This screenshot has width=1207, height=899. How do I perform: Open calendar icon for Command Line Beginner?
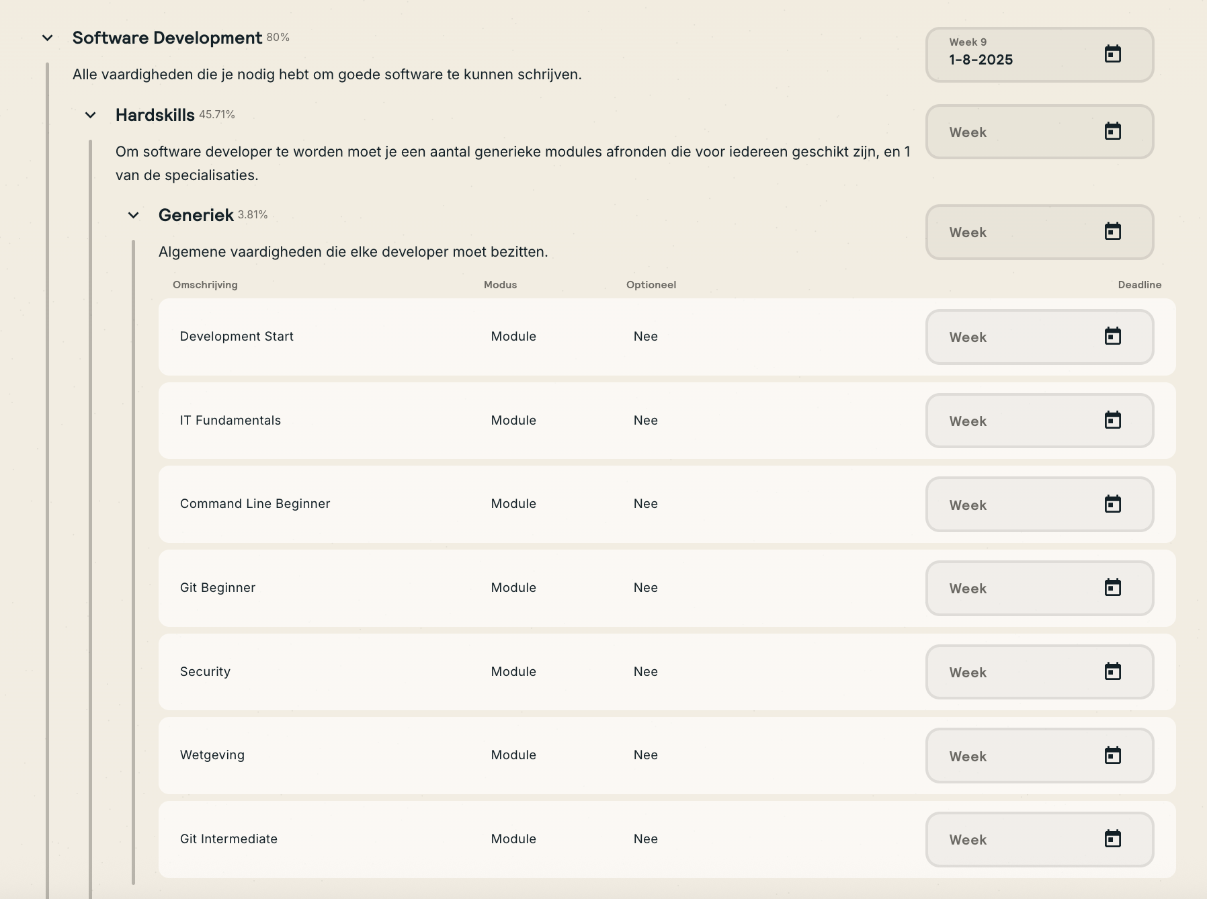pyautogui.click(x=1112, y=504)
